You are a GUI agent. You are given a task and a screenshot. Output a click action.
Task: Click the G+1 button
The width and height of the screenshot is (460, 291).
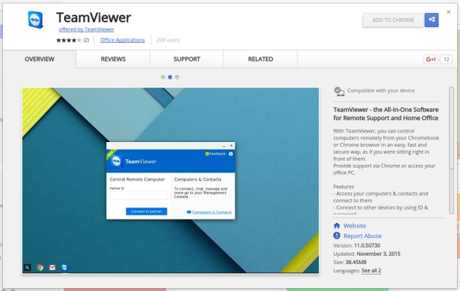(x=430, y=59)
